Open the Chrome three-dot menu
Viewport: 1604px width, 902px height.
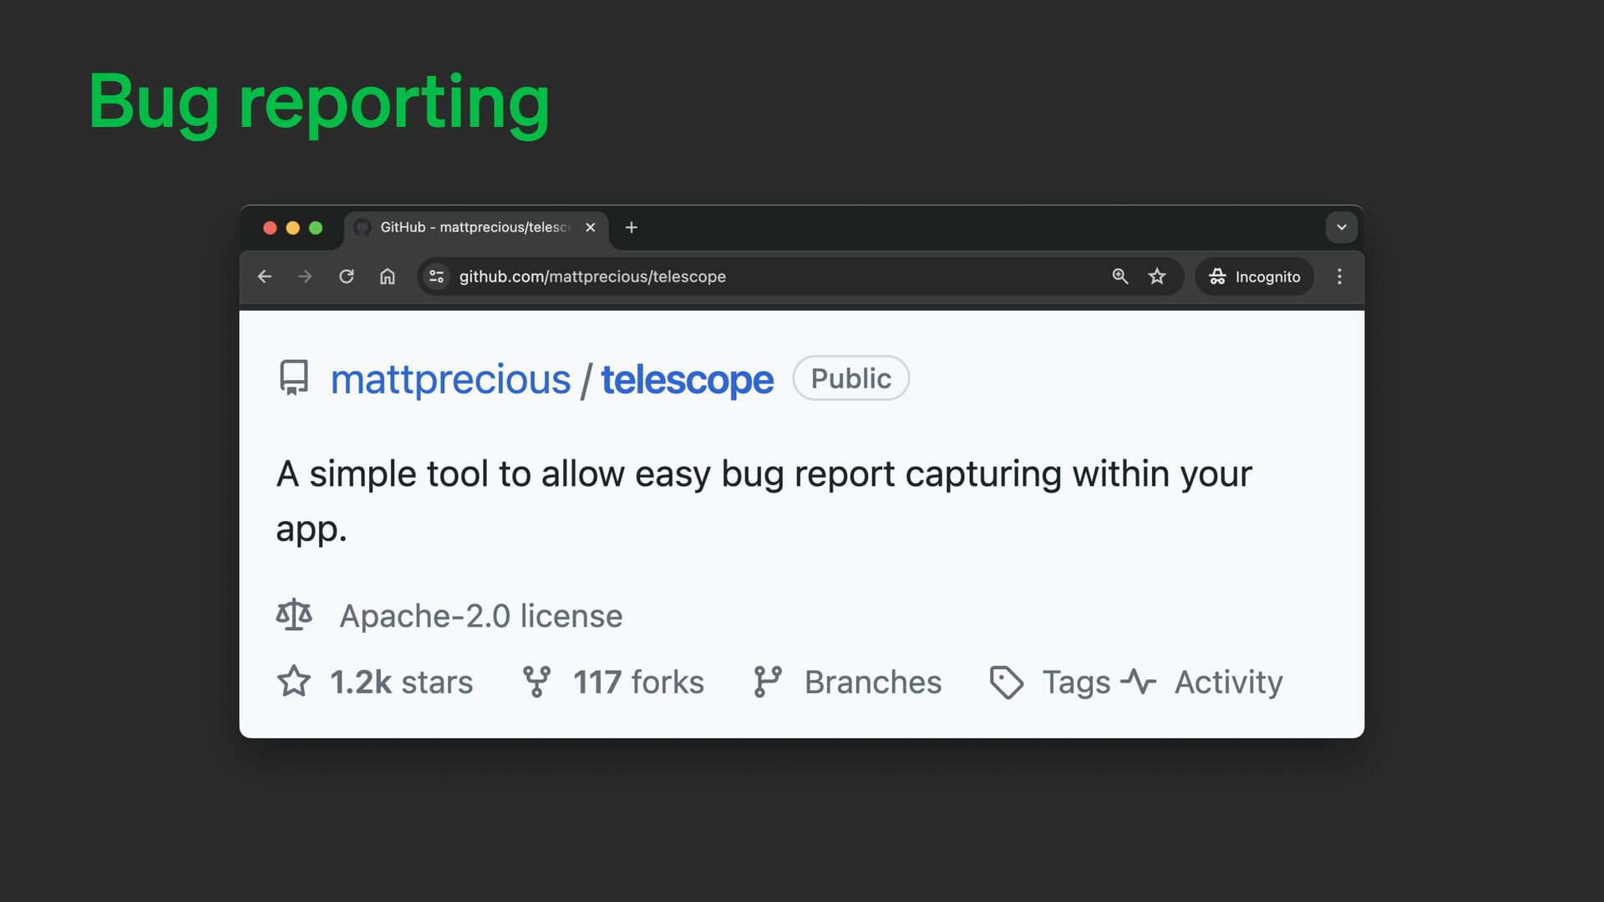tap(1339, 276)
